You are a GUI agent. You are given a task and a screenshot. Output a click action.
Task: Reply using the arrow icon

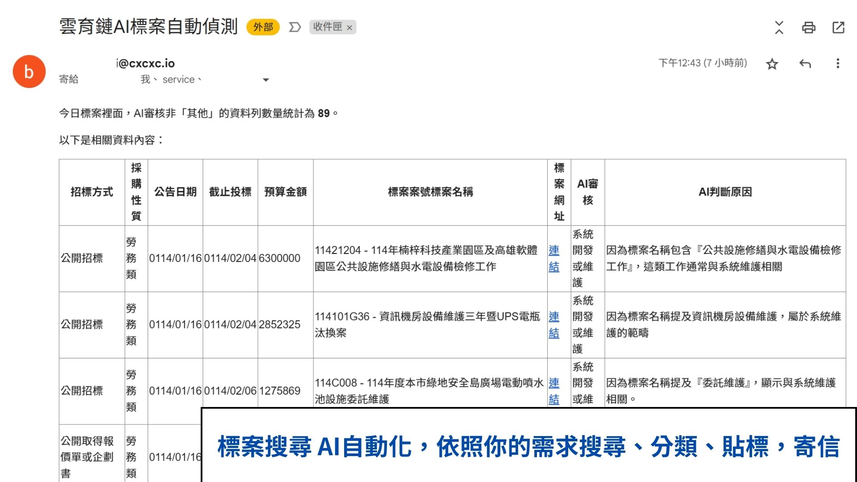pos(805,64)
